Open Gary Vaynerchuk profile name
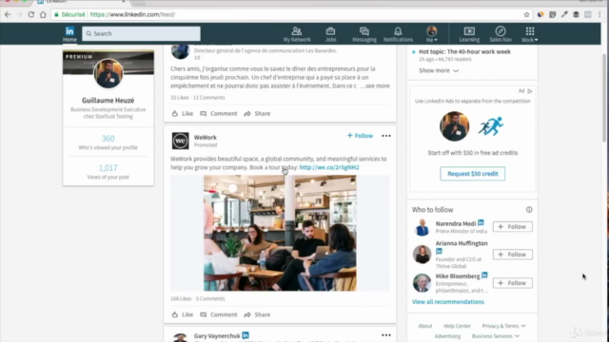This screenshot has height=342, width=609. click(217, 335)
